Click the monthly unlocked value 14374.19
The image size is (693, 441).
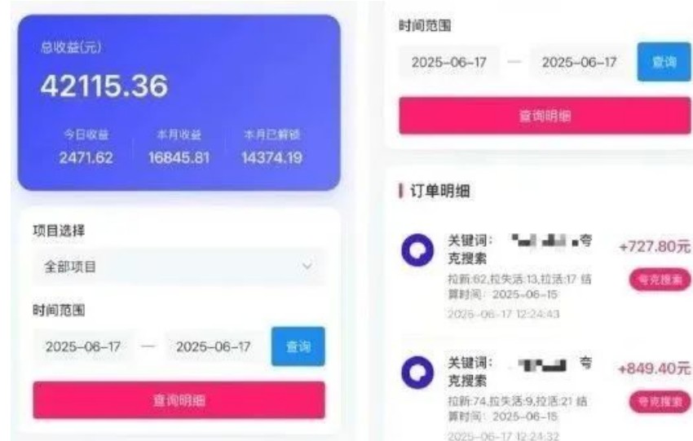(x=271, y=158)
